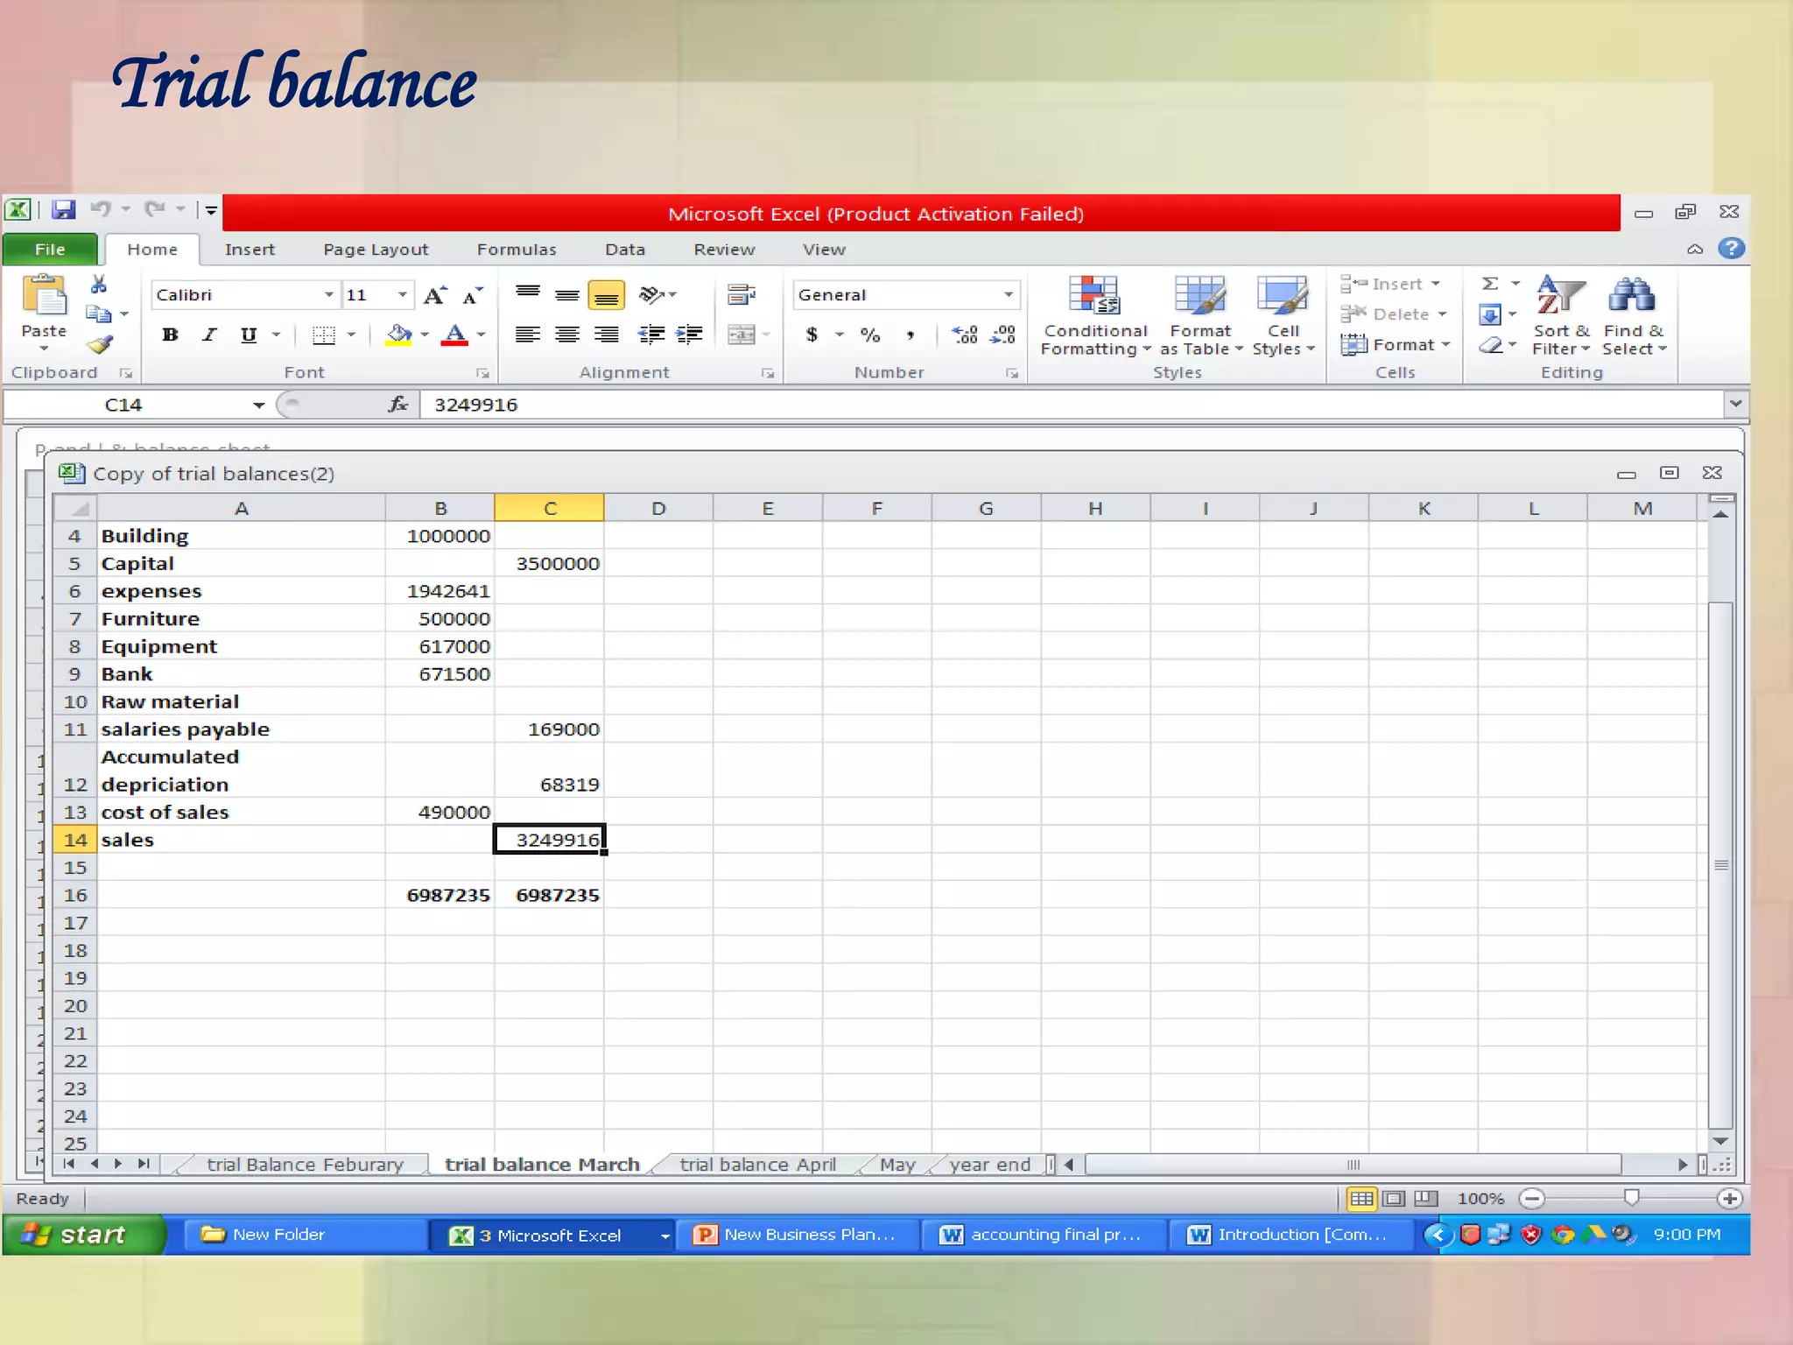Image resolution: width=1793 pixels, height=1345 pixels.
Task: Click the Undo arrow icon
Action: coord(101,209)
